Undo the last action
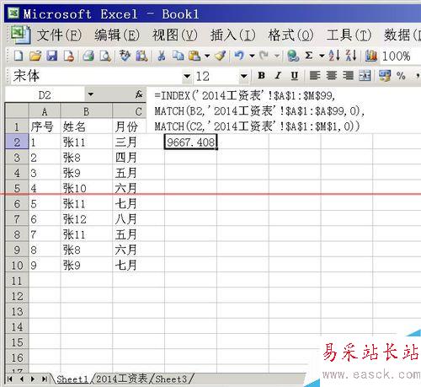Screen dimensions: 421x387 (239, 56)
